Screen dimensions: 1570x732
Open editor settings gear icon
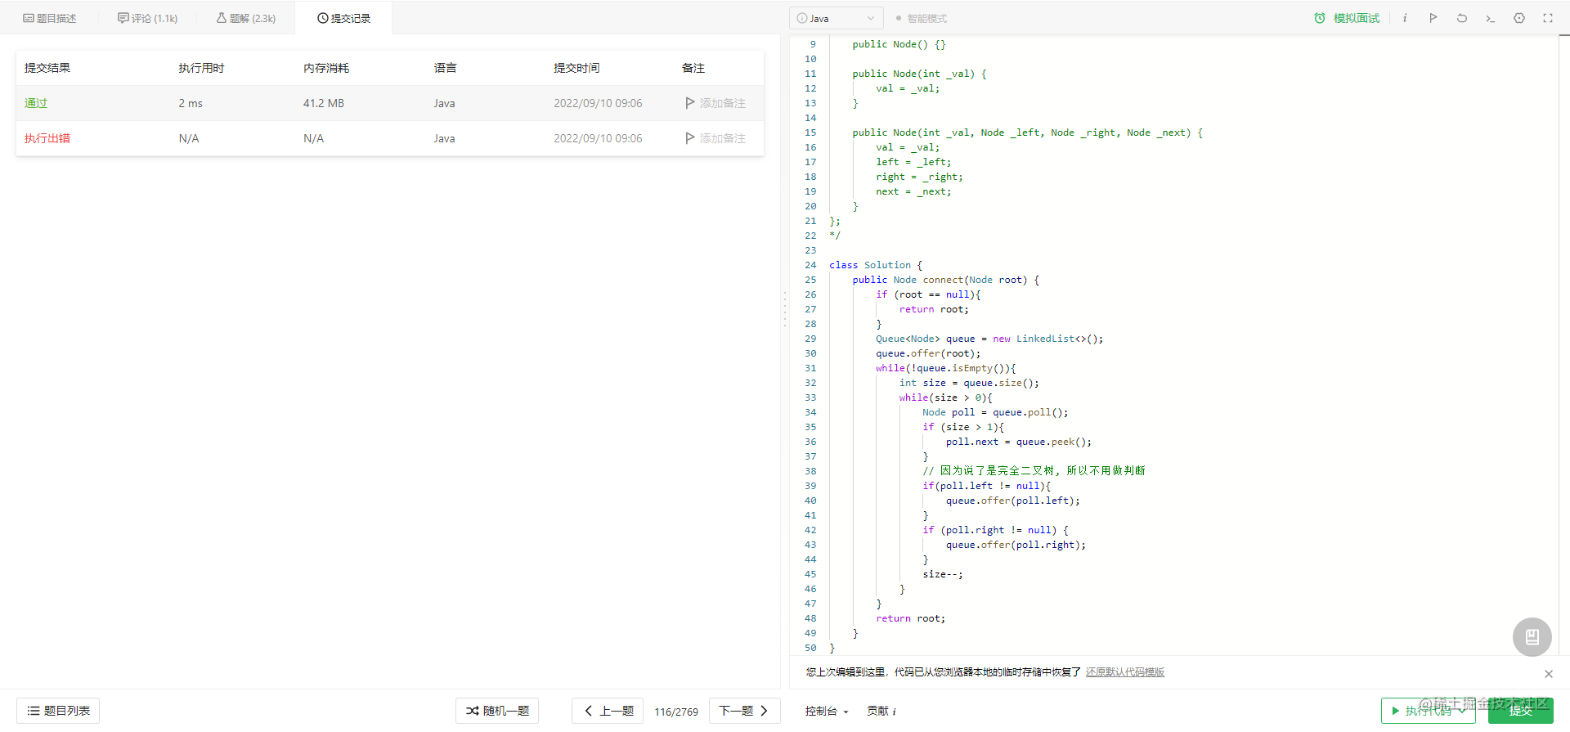click(1519, 18)
